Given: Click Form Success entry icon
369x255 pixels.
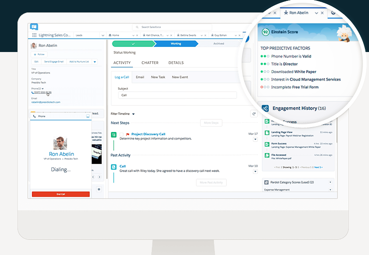Looking at the screenshot, I should point(267,144).
